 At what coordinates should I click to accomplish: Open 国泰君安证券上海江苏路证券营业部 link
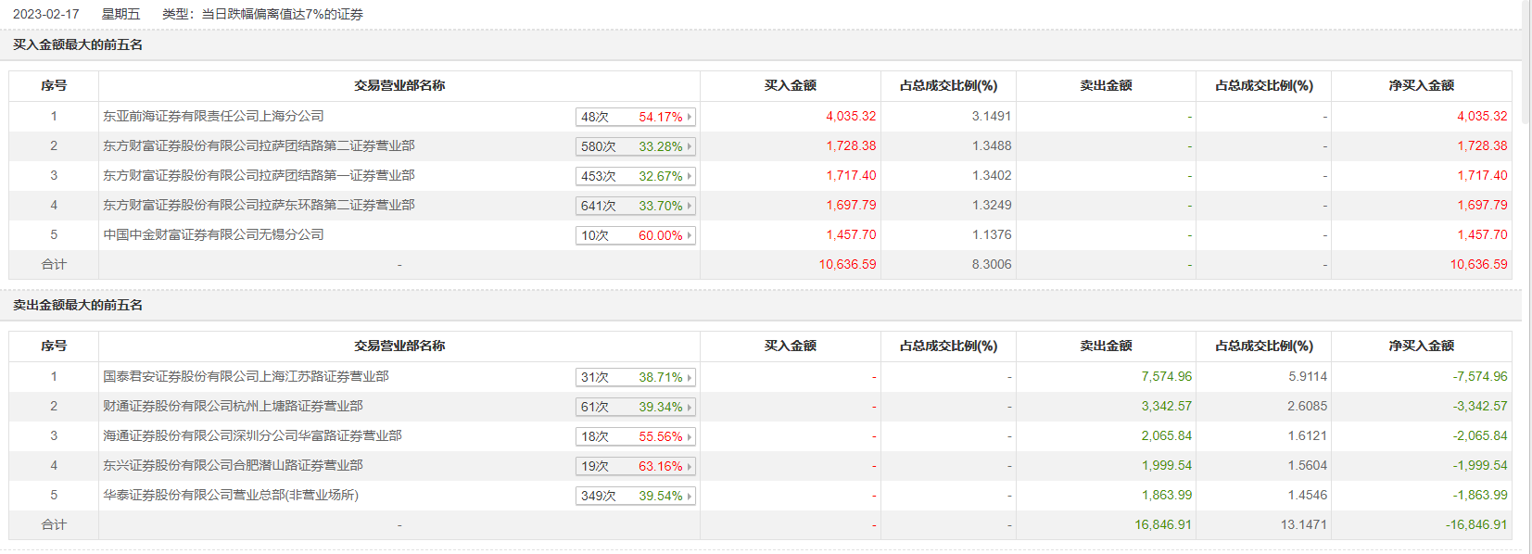click(x=246, y=377)
